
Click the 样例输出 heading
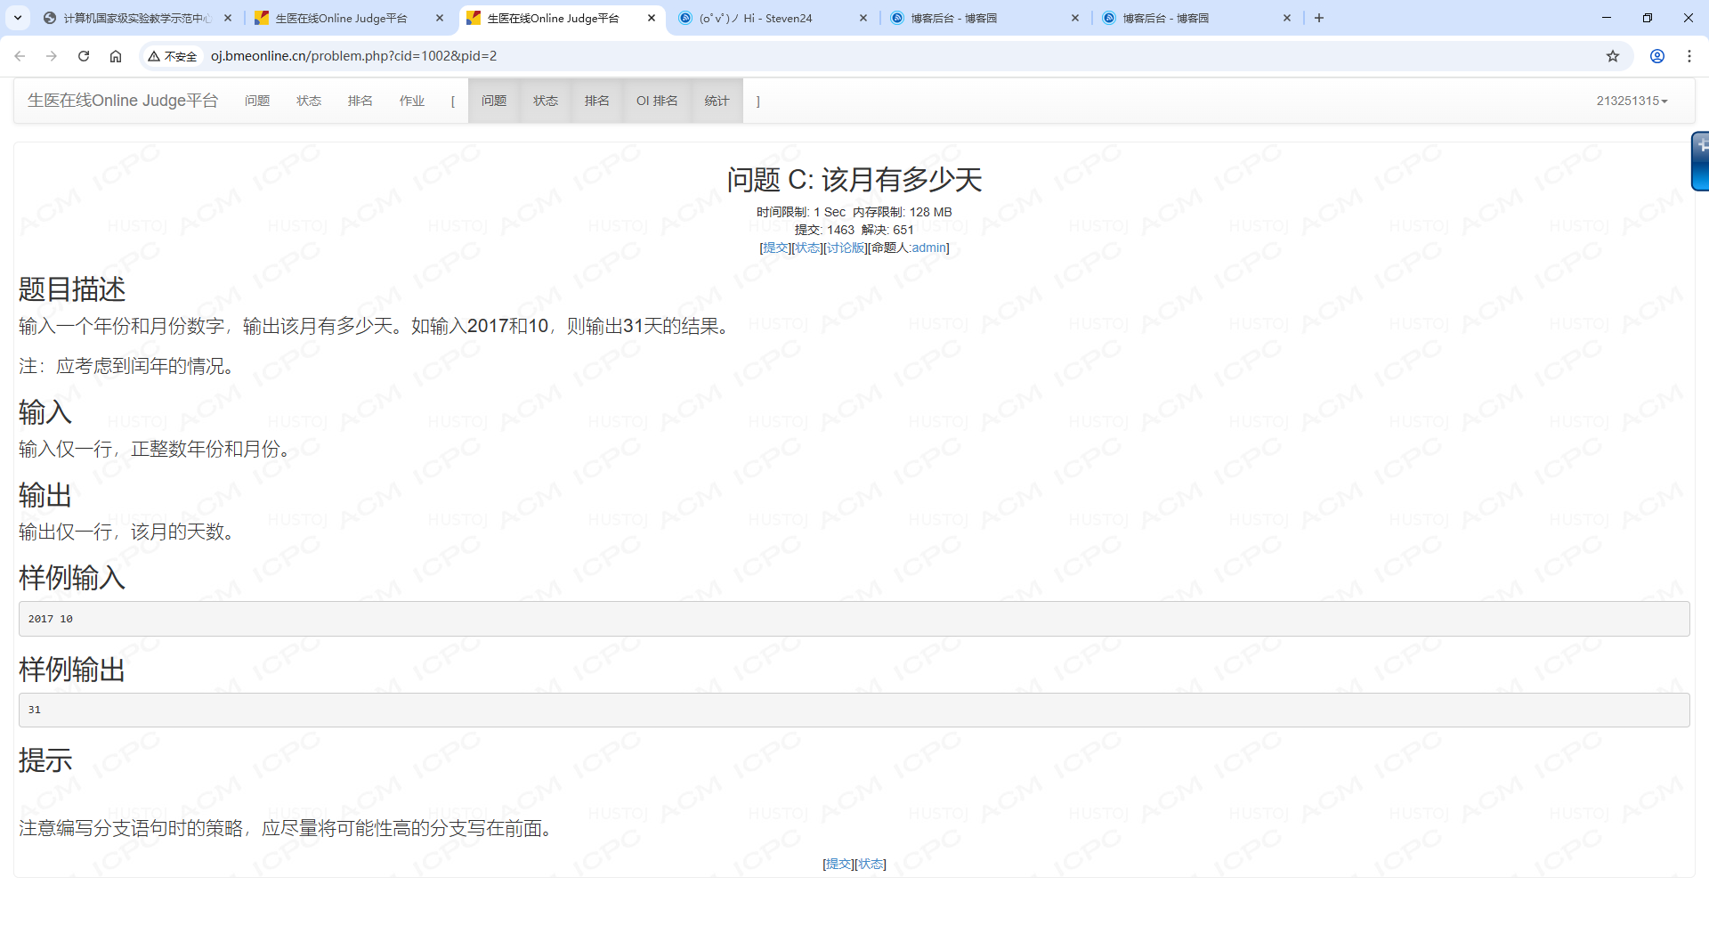pyautogui.click(x=72, y=670)
